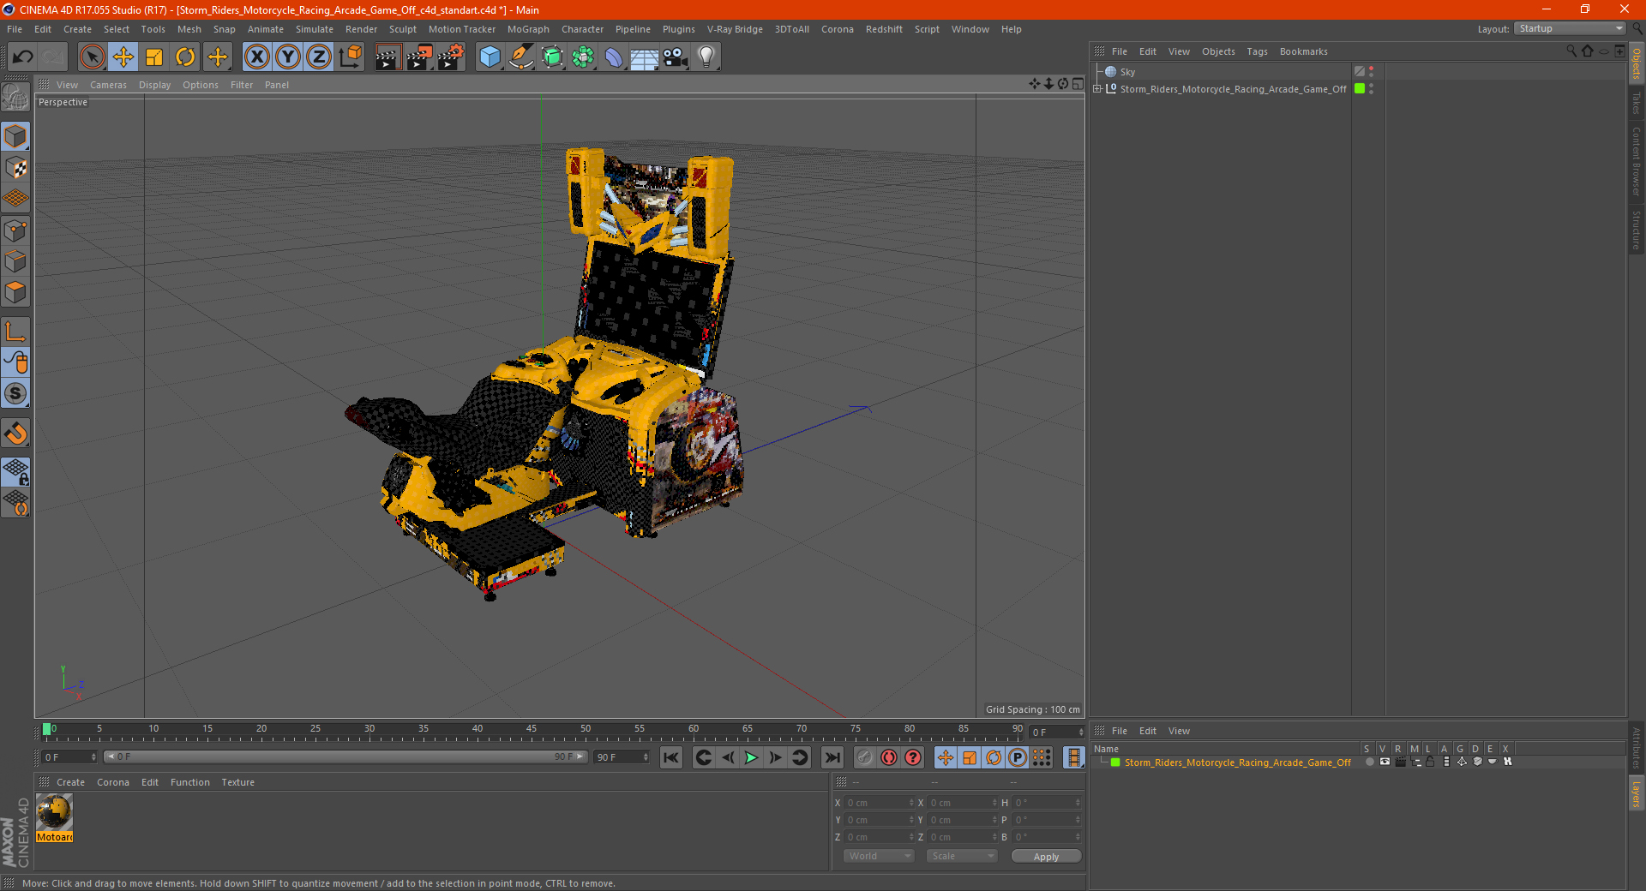
Task: Render view with clapperboard icon
Action: pos(387,57)
